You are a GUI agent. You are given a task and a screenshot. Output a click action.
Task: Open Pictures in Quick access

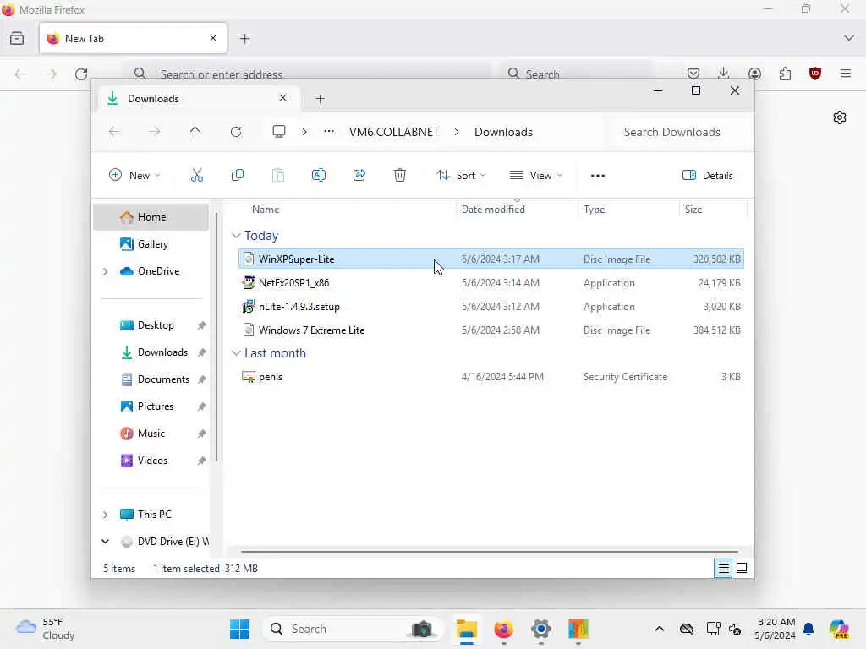(151, 406)
